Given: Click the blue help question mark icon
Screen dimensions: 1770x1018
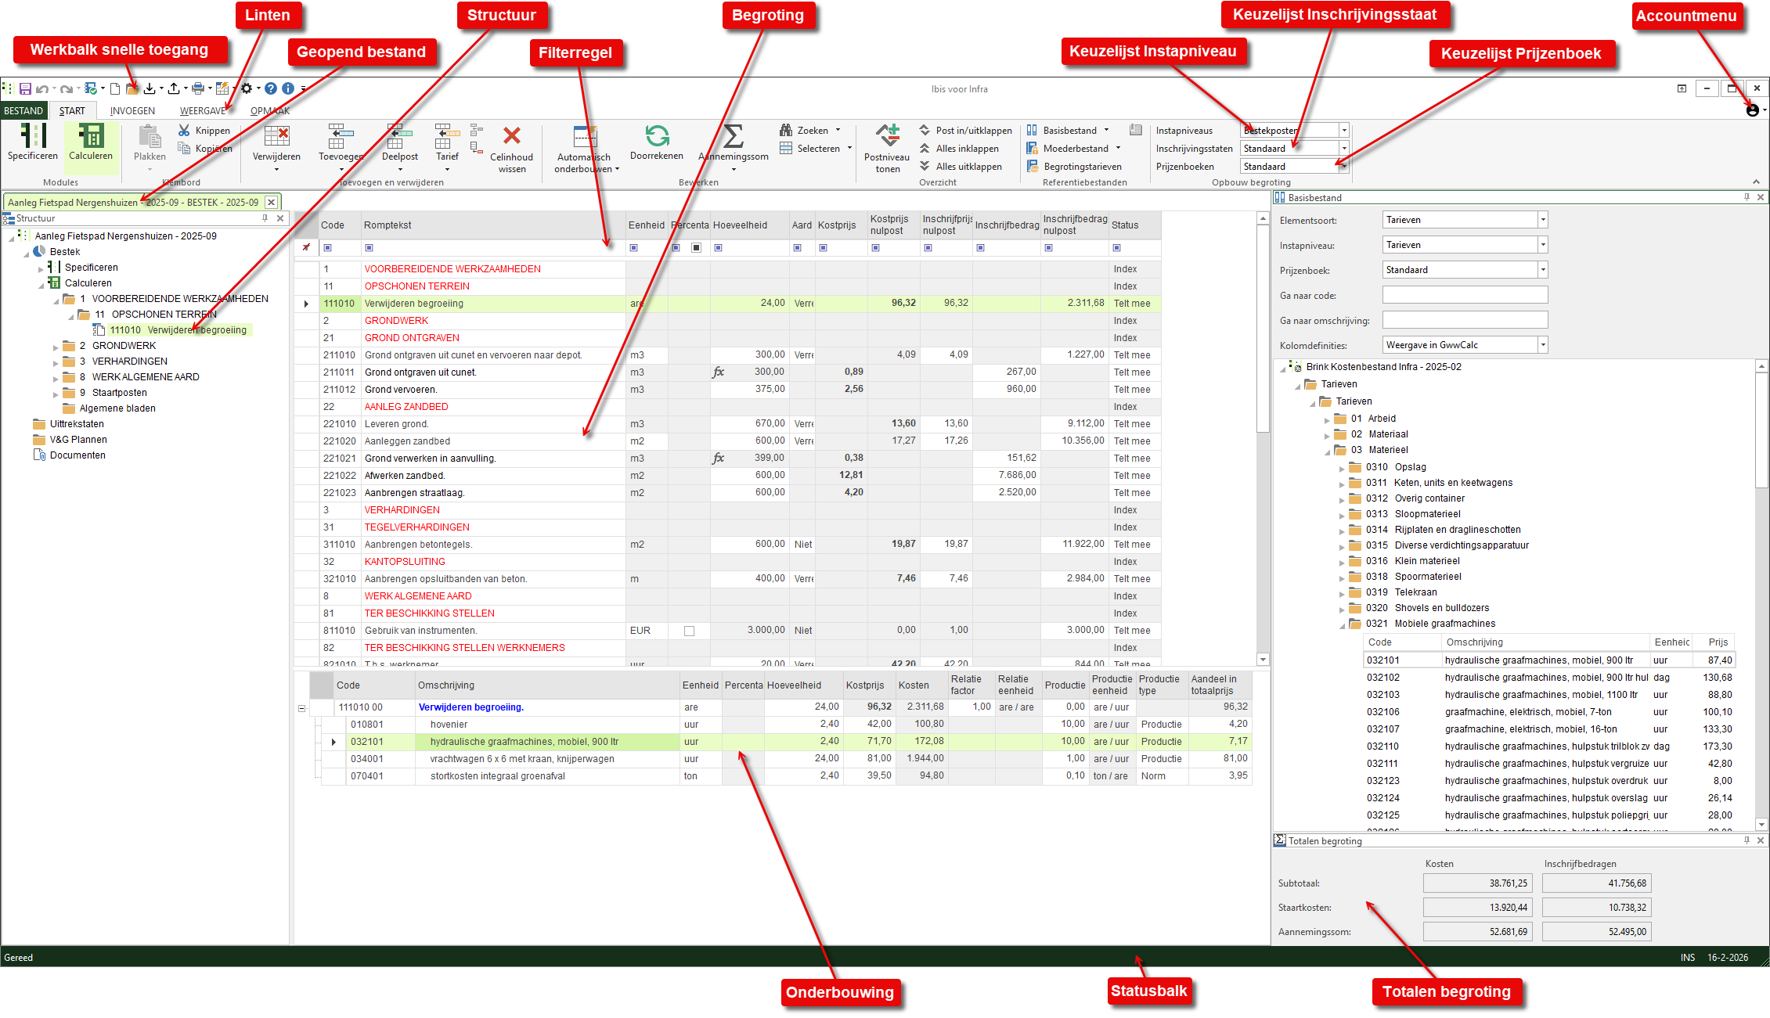Looking at the screenshot, I should click(270, 89).
